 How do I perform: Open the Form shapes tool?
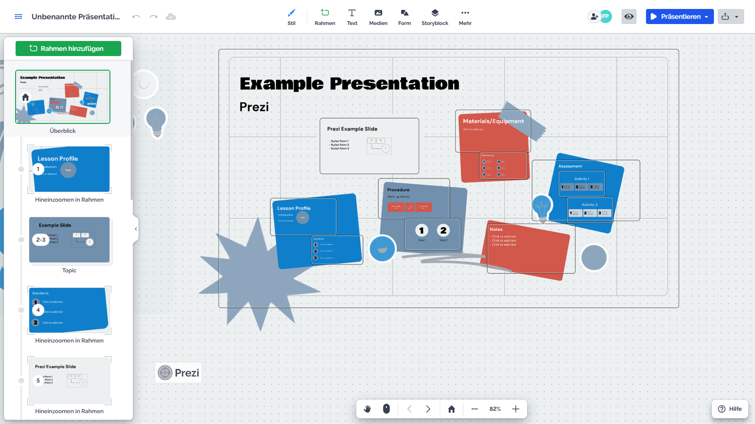click(404, 17)
